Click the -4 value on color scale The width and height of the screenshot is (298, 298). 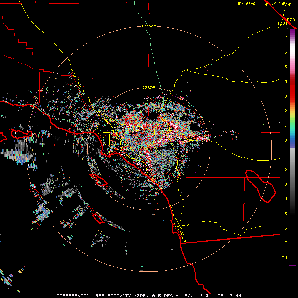coord(284,199)
